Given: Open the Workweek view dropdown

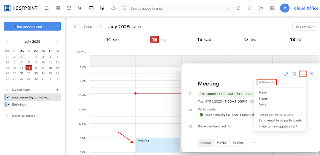Looking at the screenshot, I should click(x=305, y=26).
